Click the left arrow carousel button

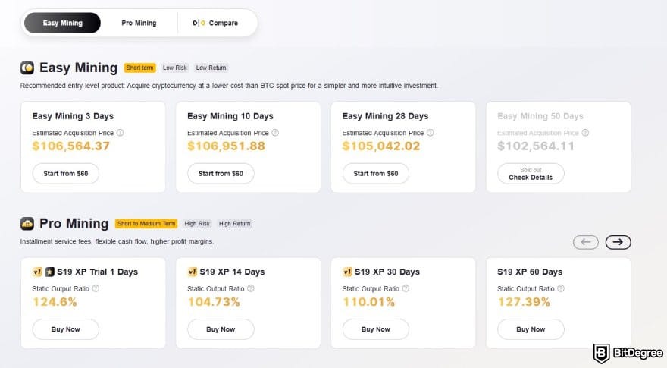[586, 242]
